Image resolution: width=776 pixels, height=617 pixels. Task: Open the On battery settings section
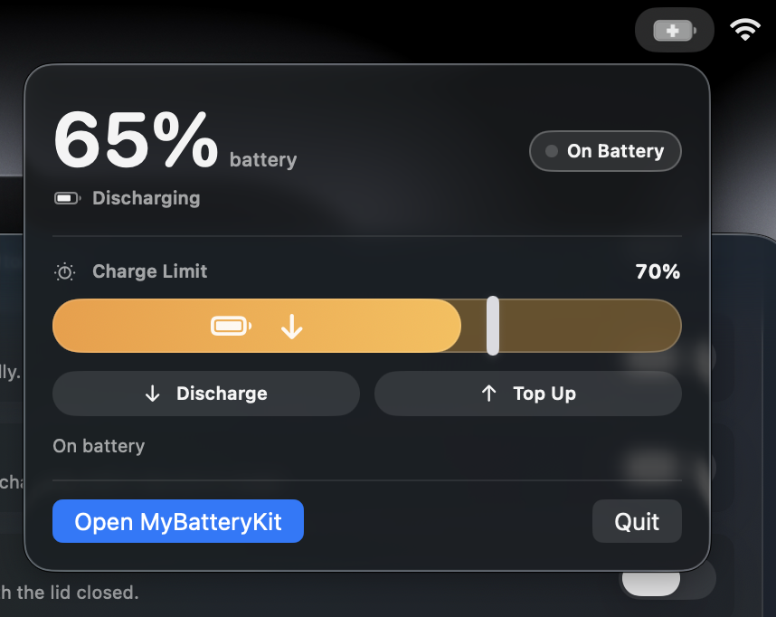[99, 446]
